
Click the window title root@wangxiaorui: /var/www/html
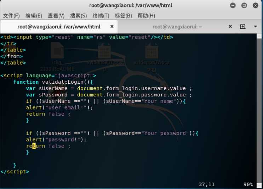tap(131, 6)
